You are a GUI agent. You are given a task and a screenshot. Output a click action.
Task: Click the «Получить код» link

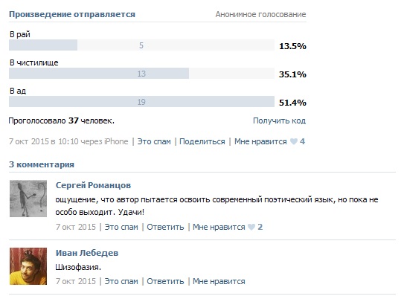[279, 120]
